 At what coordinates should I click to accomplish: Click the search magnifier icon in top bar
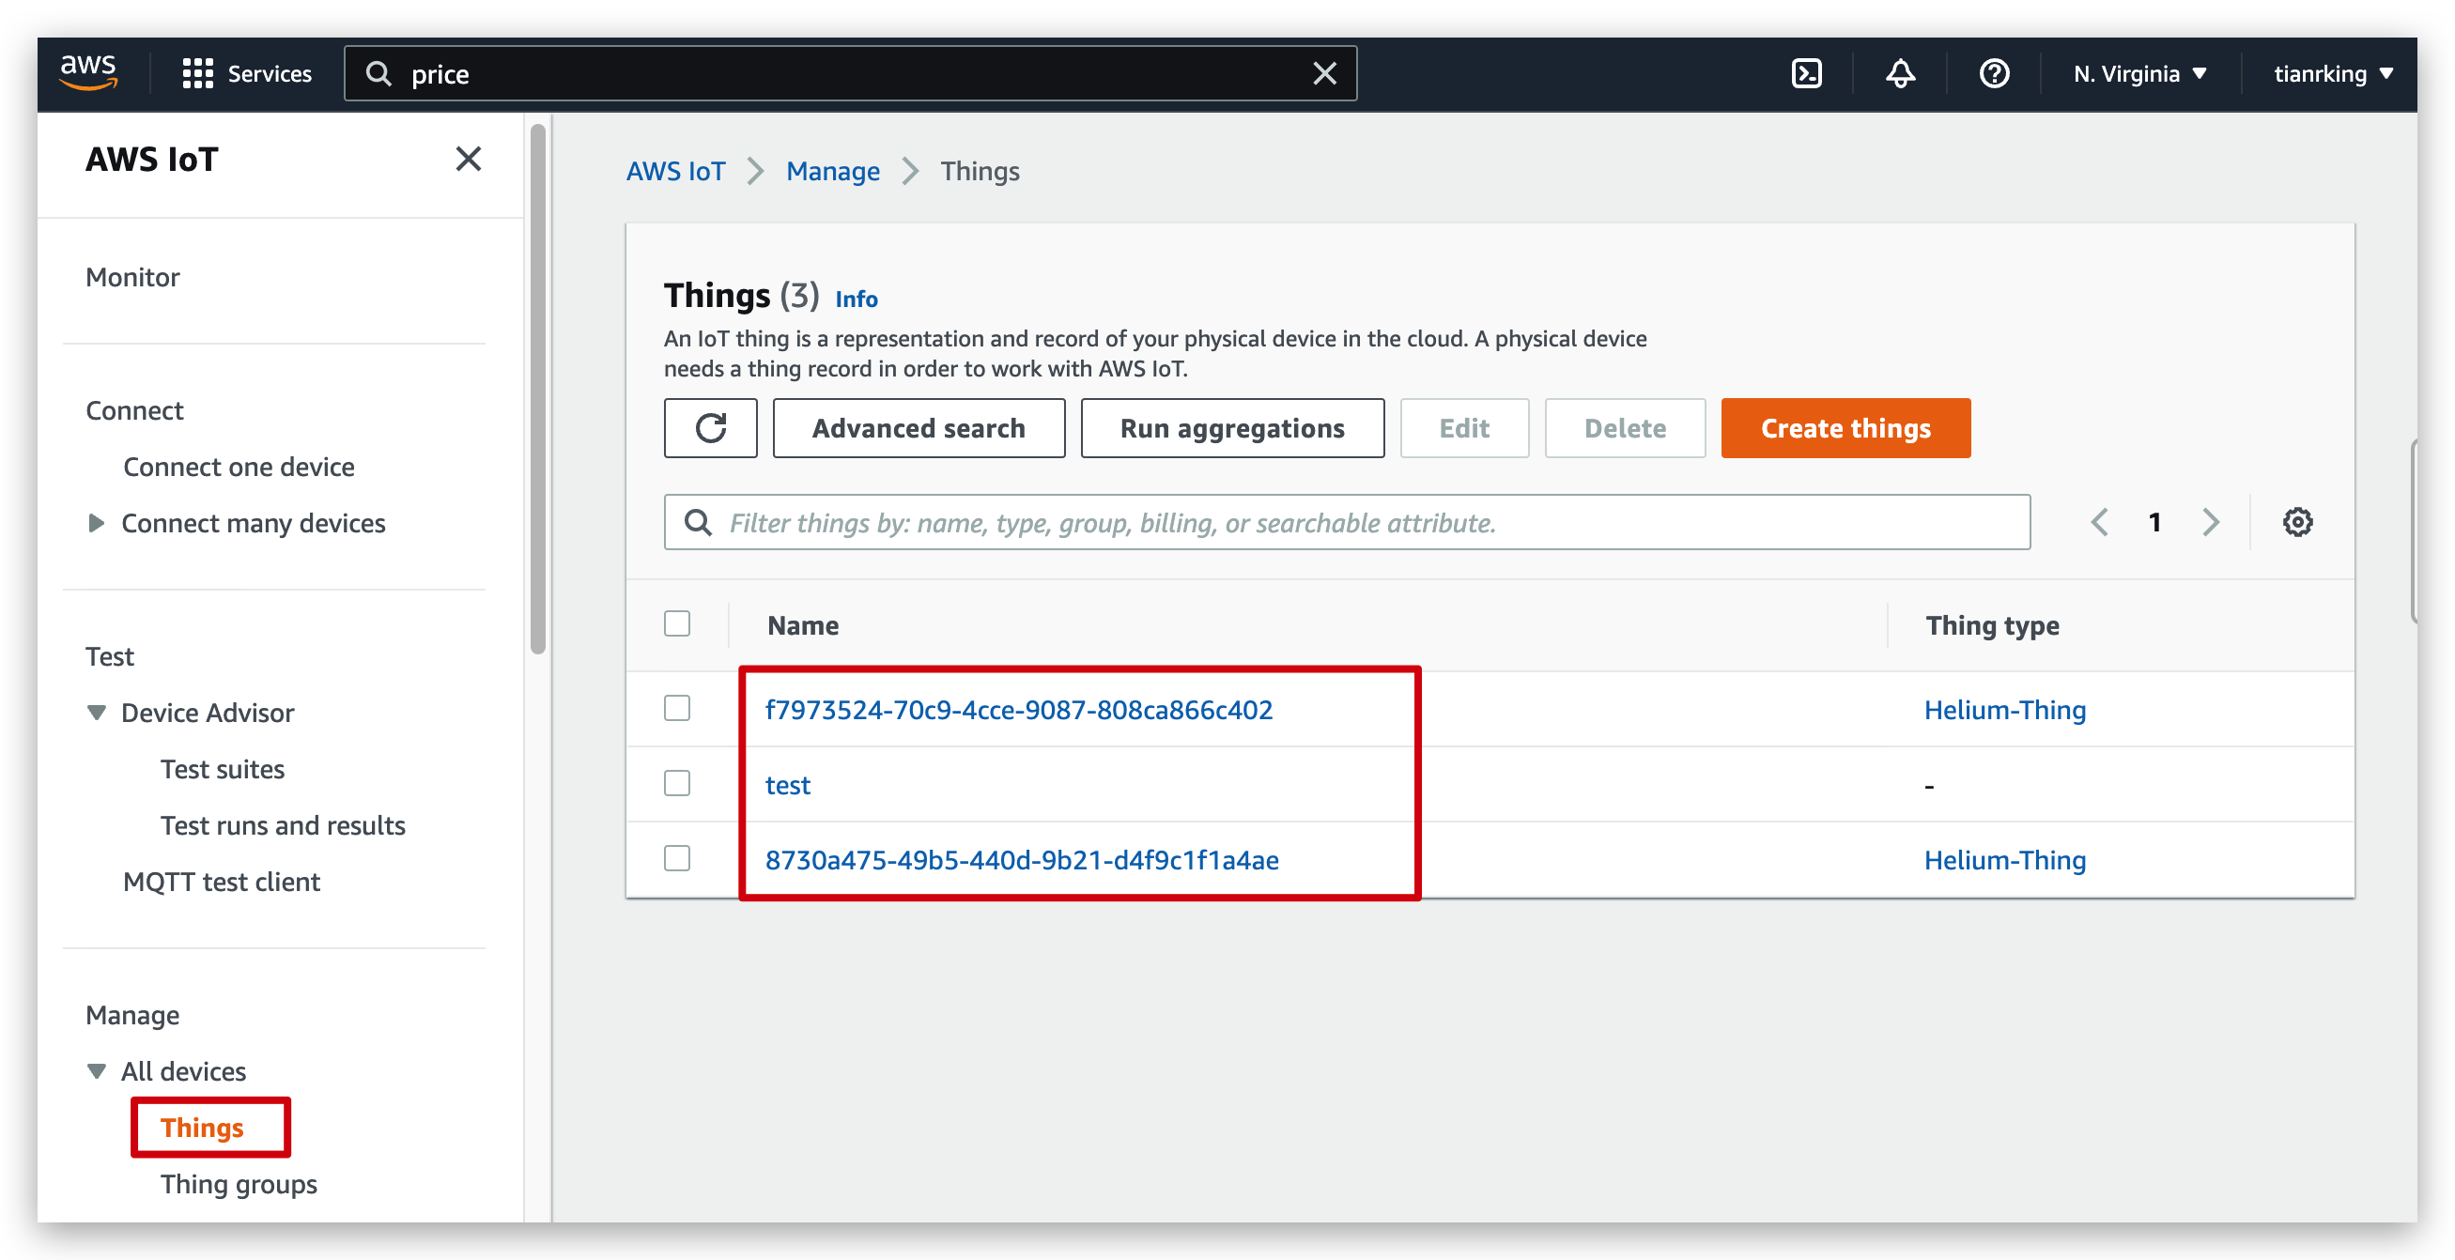click(378, 73)
